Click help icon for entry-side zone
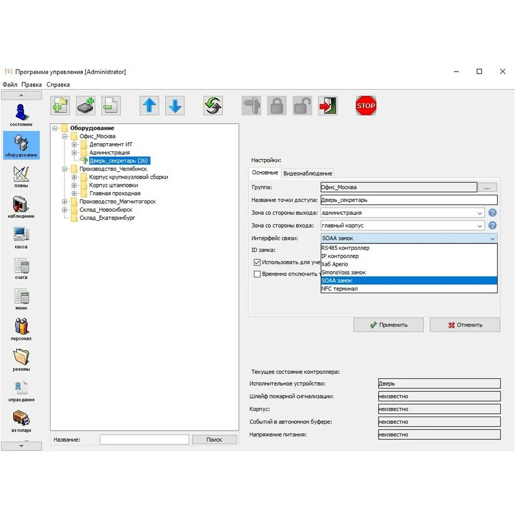 pos(492,226)
